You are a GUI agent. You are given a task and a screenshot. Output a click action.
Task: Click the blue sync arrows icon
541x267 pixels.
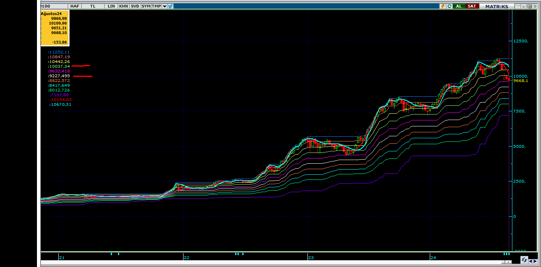click(x=524, y=260)
